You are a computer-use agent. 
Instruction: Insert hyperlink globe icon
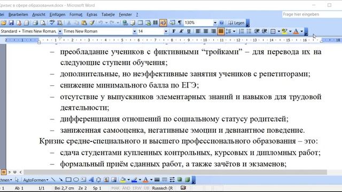pyautogui.click(x=125, y=22)
